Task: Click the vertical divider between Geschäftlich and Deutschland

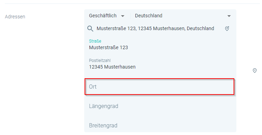Action: [131, 16]
